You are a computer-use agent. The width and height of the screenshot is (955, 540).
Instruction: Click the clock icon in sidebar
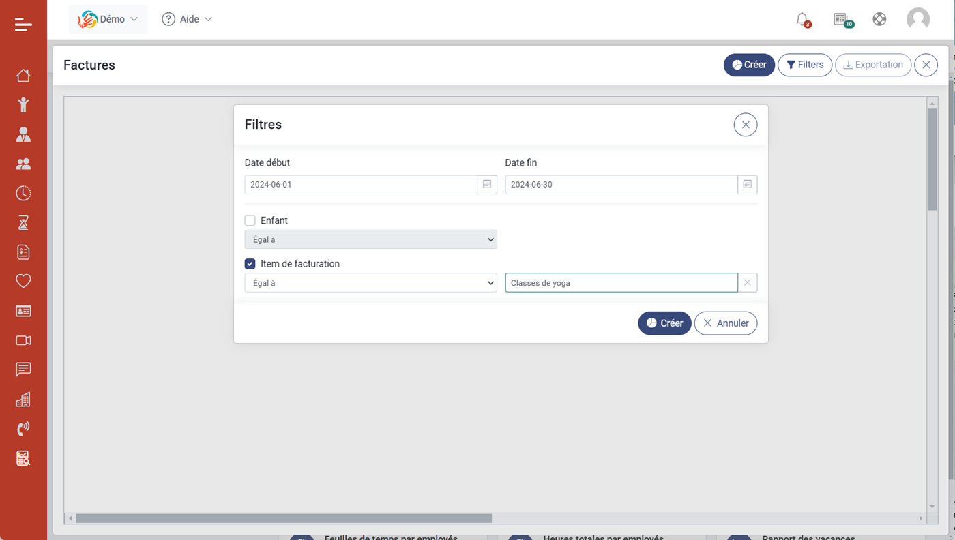click(x=23, y=194)
